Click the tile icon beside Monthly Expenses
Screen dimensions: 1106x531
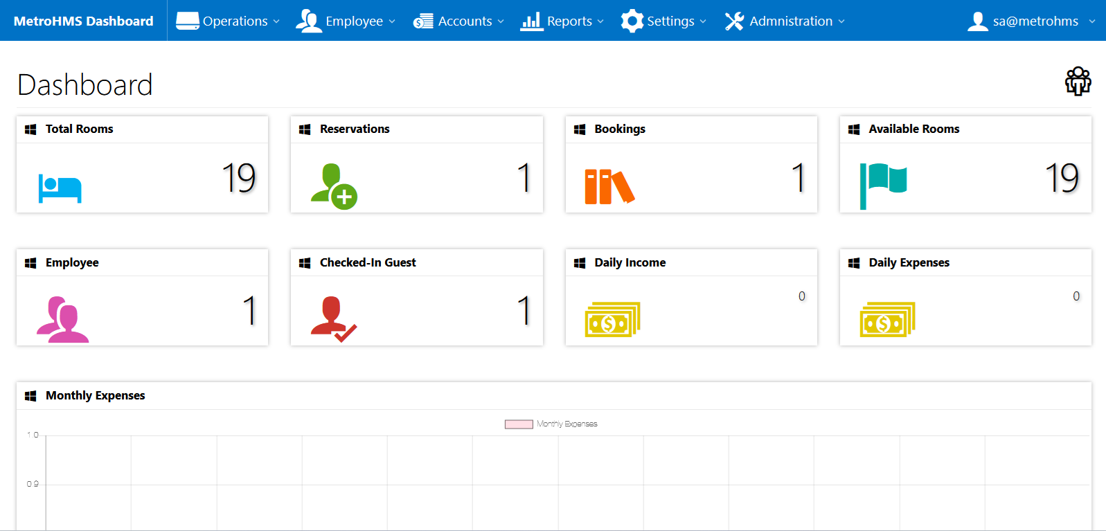[30, 396]
